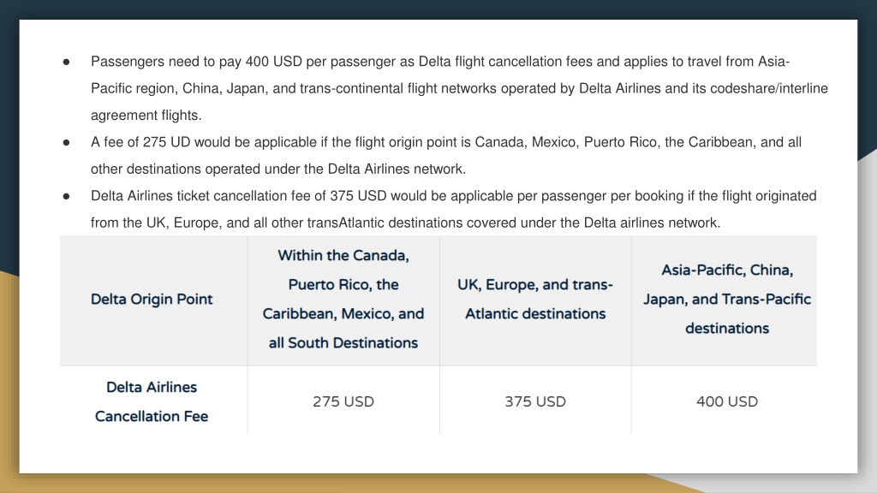The image size is (877, 493).
Task: Click the UK, Europe, trans-Atlantic header cell
Action: coord(535,300)
